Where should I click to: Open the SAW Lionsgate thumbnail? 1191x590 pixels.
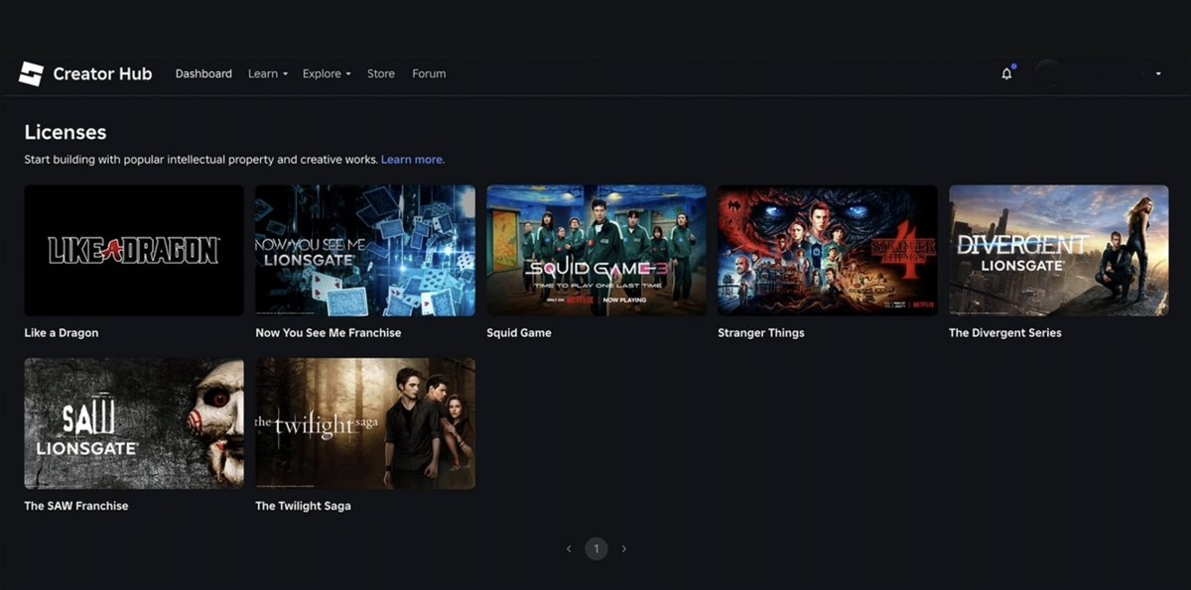pyautogui.click(x=134, y=423)
